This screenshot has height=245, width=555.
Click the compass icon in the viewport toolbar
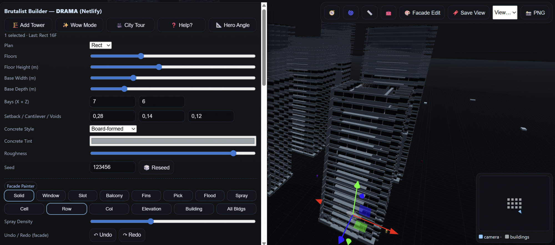point(332,13)
